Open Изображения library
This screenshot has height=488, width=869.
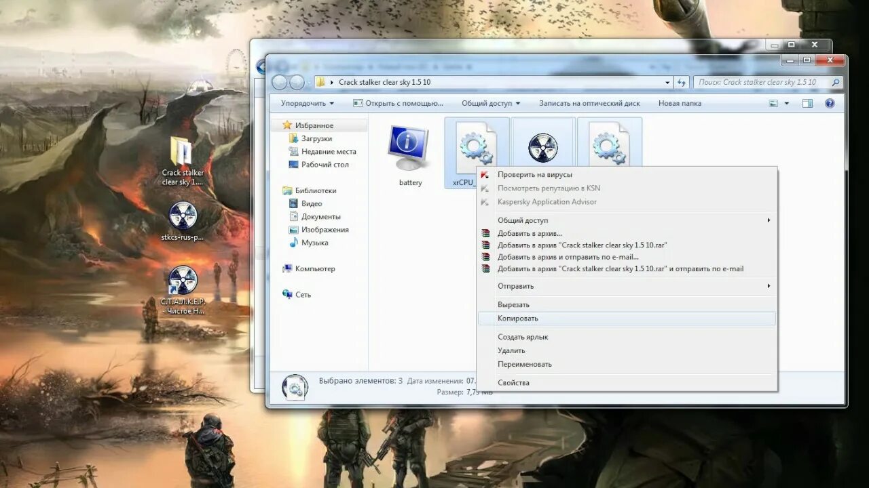pos(325,230)
